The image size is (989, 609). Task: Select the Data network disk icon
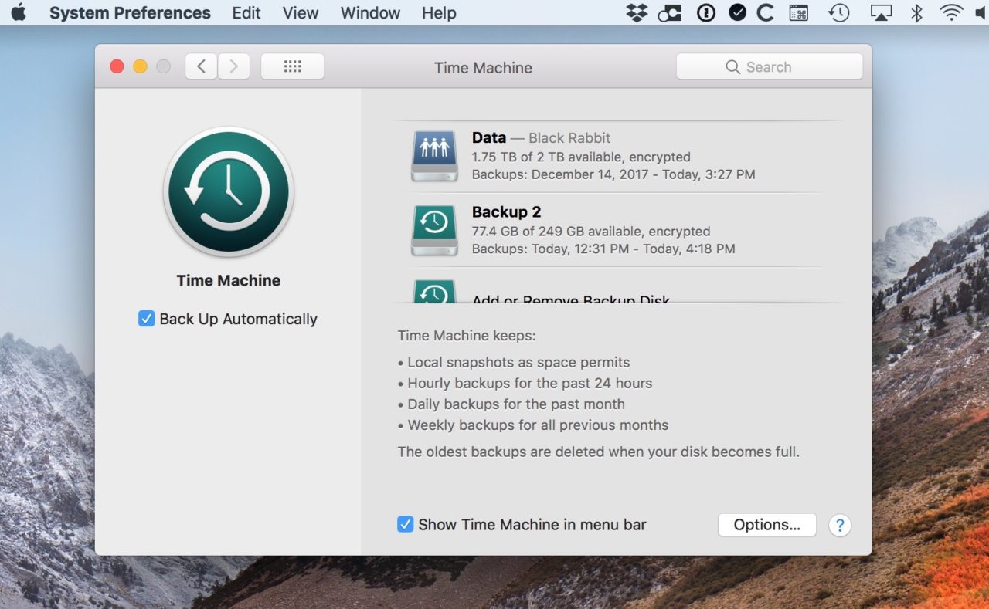pos(434,155)
